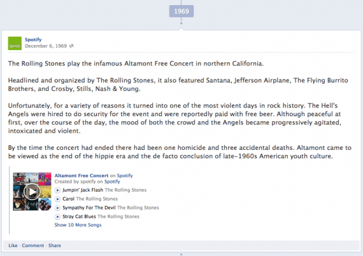Like this Spotify post

click(x=13, y=245)
